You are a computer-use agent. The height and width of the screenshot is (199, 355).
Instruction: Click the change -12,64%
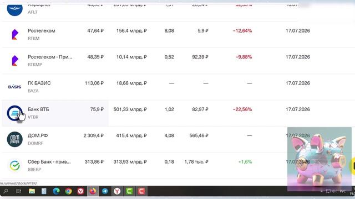(242, 31)
